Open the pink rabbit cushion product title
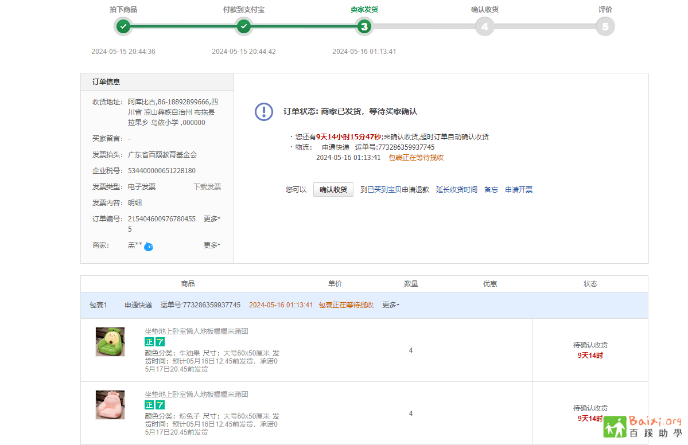 click(196, 395)
